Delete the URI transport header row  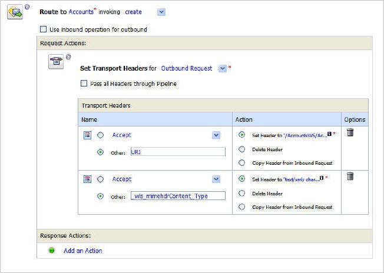pos(350,133)
